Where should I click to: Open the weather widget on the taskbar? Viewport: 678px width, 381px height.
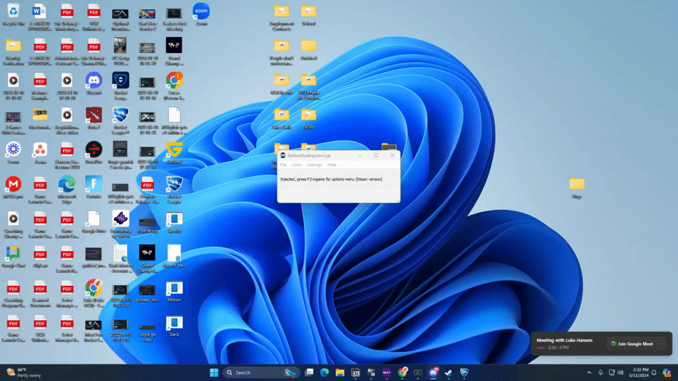[24, 372]
